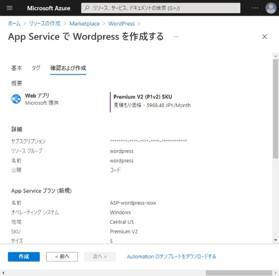Open the user account avatar
The width and height of the screenshot is (279, 276).
(x=271, y=8)
